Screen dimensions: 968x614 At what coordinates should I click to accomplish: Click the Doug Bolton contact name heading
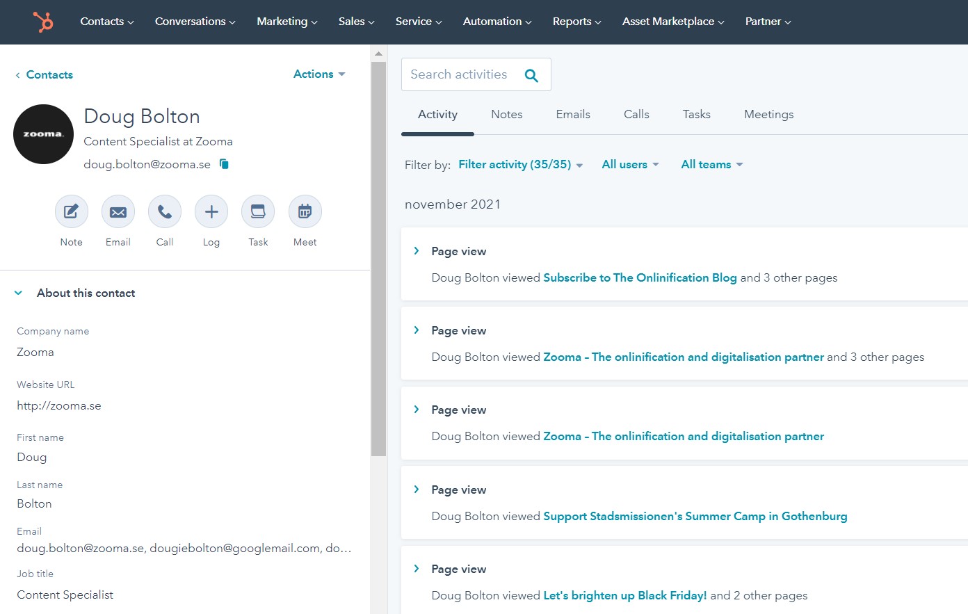coord(142,116)
